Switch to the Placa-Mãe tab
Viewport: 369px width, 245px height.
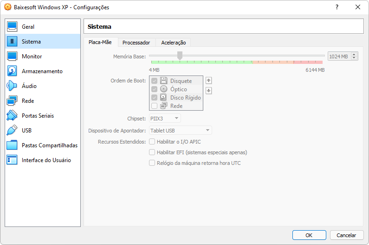(100, 42)
